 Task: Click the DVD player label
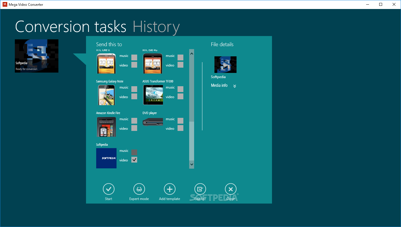coord(150,113)
